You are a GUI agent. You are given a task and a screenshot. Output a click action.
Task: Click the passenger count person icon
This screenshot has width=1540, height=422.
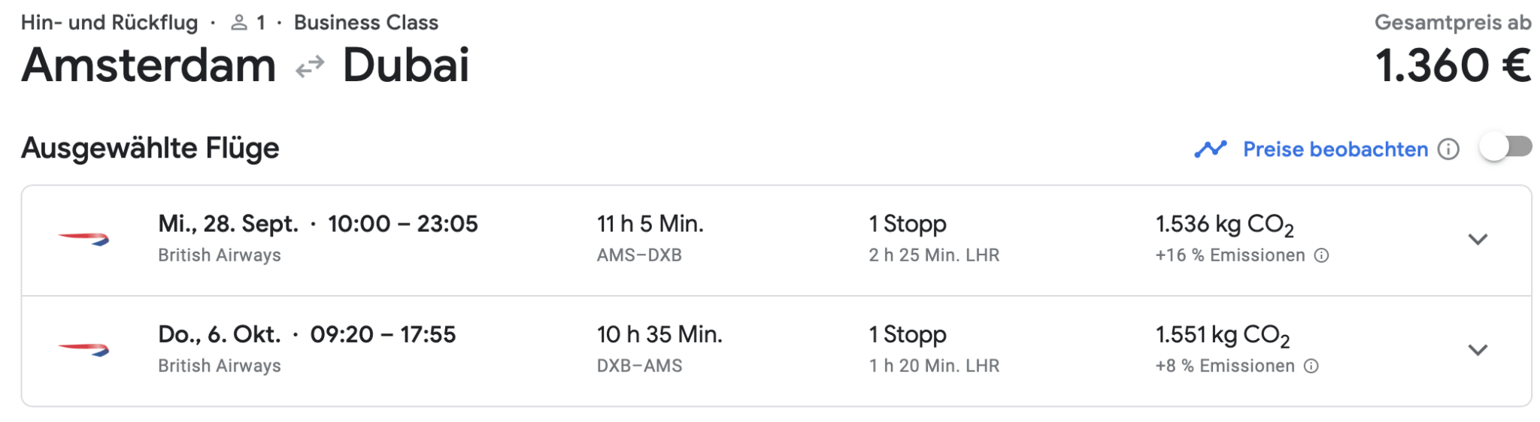(x=239, y=23)
